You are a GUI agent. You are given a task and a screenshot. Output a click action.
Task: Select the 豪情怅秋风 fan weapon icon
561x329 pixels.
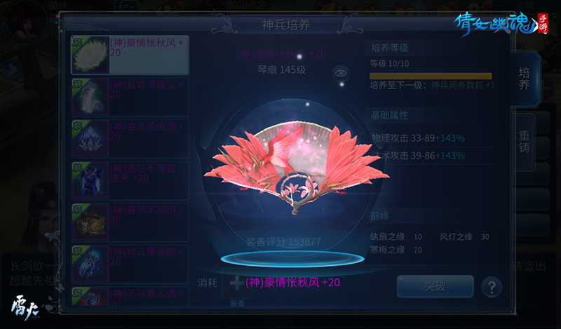[90, 55]
